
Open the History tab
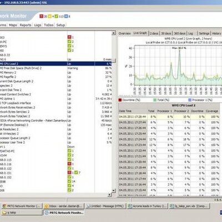[216, 33]
